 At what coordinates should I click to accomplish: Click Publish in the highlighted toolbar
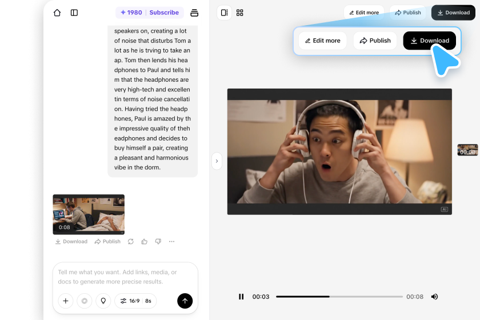(375, 41)
